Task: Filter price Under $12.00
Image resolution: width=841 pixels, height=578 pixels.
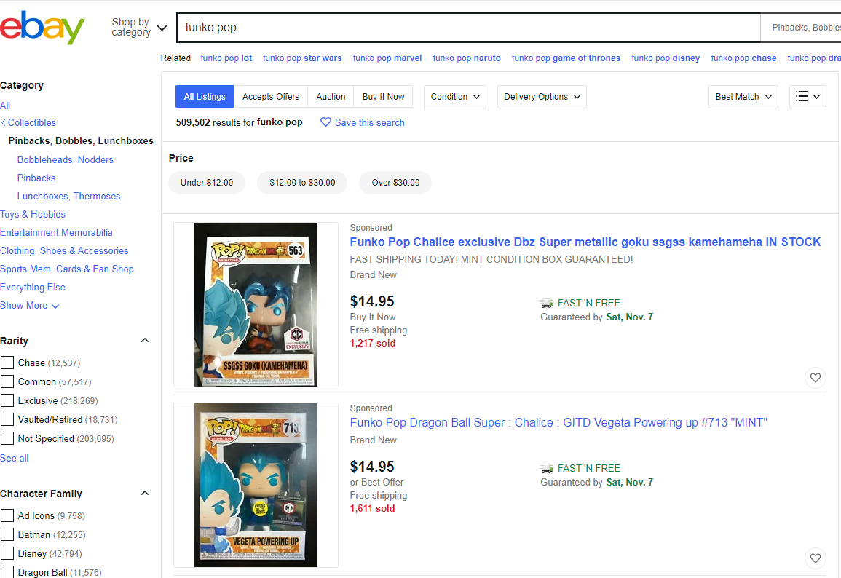Action: click(207, 183)
